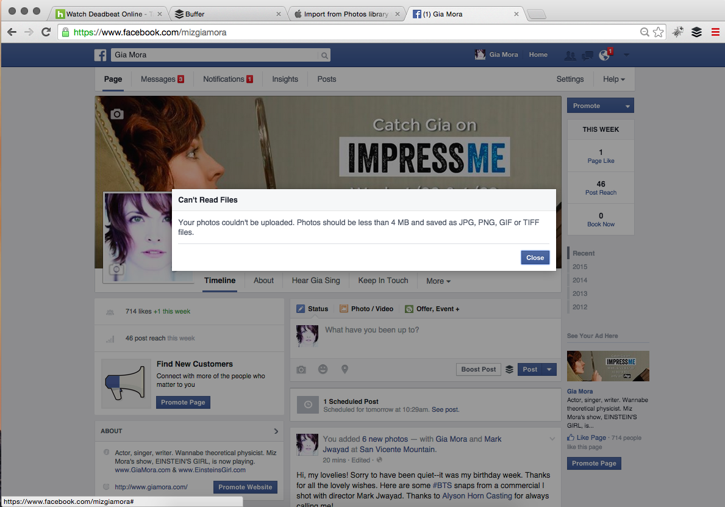
Task: Switch to Import from Photos library tab
Action: click(346, 14)
